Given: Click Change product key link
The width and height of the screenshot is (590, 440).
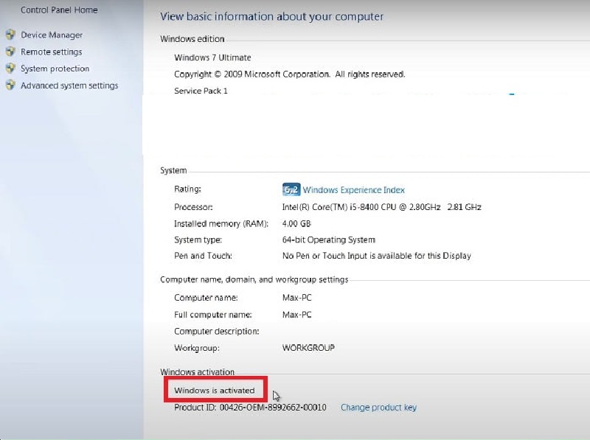Looking at the screenshot, I should tap(378, 408).
